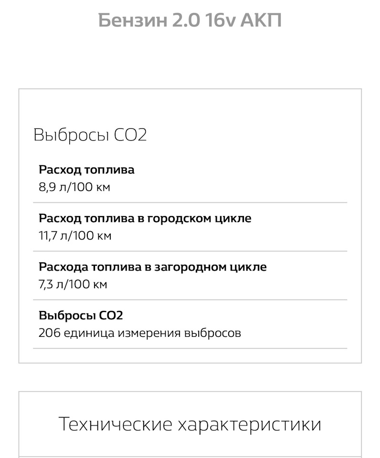Image resolution: width=380 pixels, height=458 pixels.
Task: Click the word 'Технические' in the lower heading
Action: pyautogui.click(x=115, y=424)
